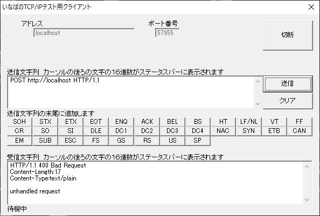The width and height of the screenshot is (320, 216).
Task: Click send text area scroll down arrow
Action: coord(258,104)
